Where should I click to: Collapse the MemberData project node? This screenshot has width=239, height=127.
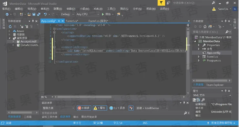click(195, 41)
